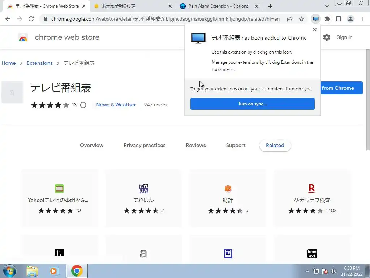Click Sign in link
The image size is (370, 278).
pos(344,37)
